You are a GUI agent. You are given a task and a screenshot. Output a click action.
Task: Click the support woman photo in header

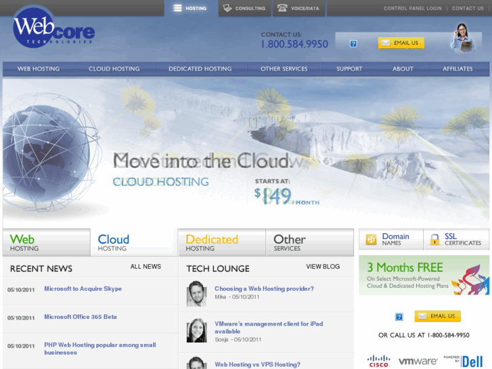(x=462, y=38)
